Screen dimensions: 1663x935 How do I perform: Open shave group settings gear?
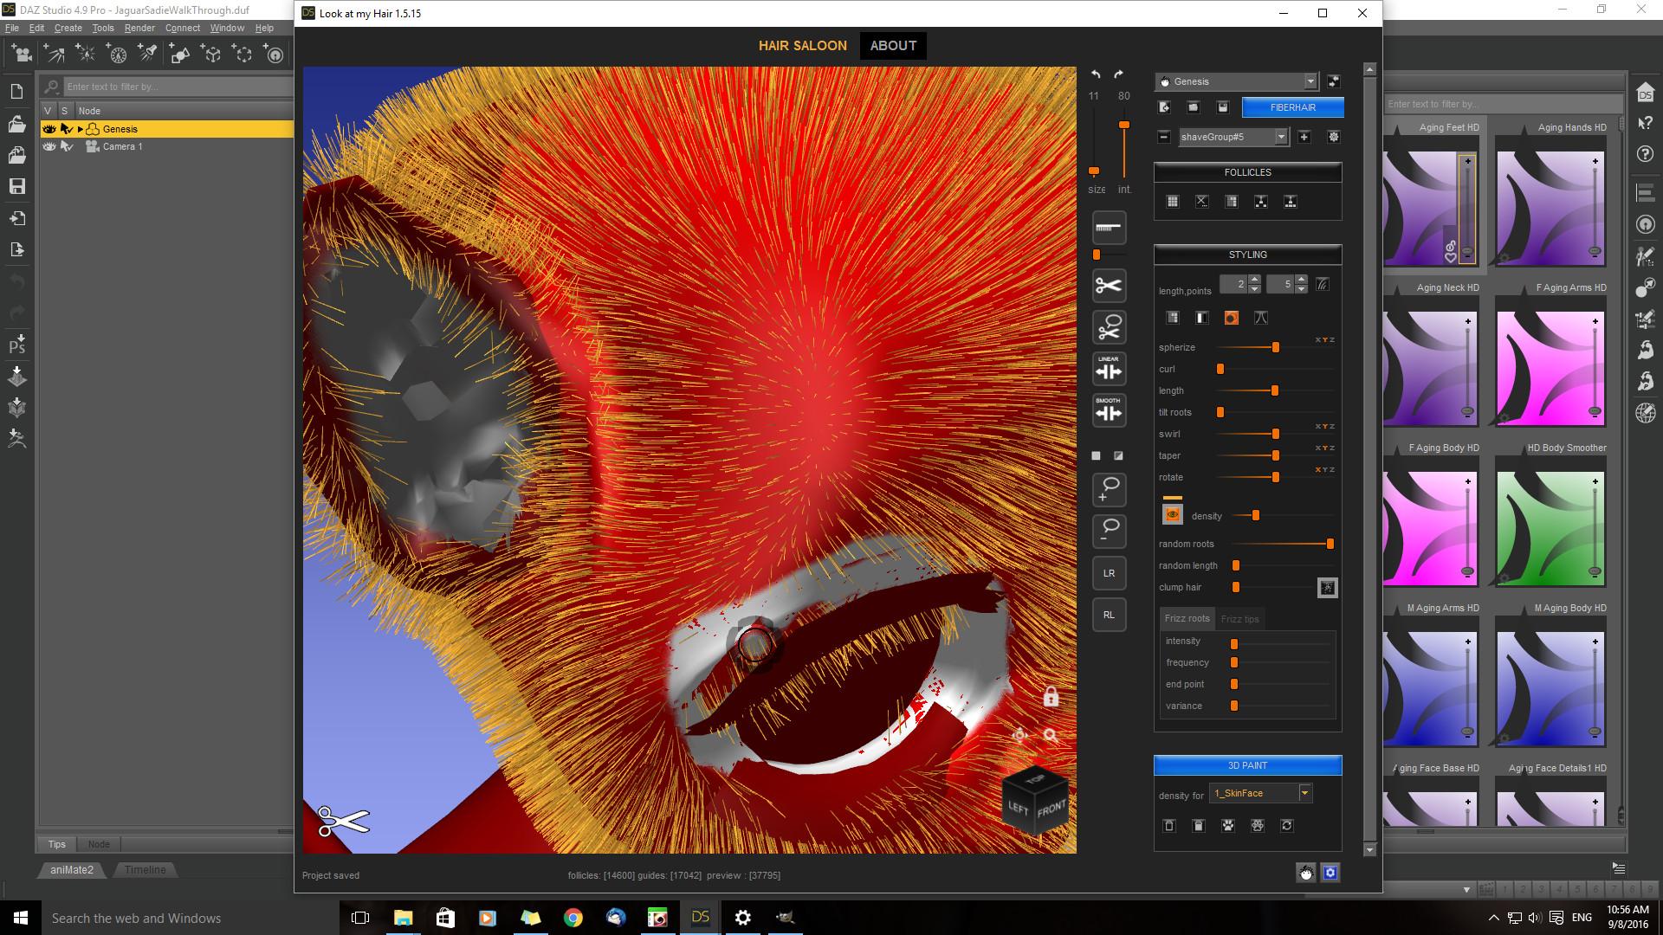1333,137
